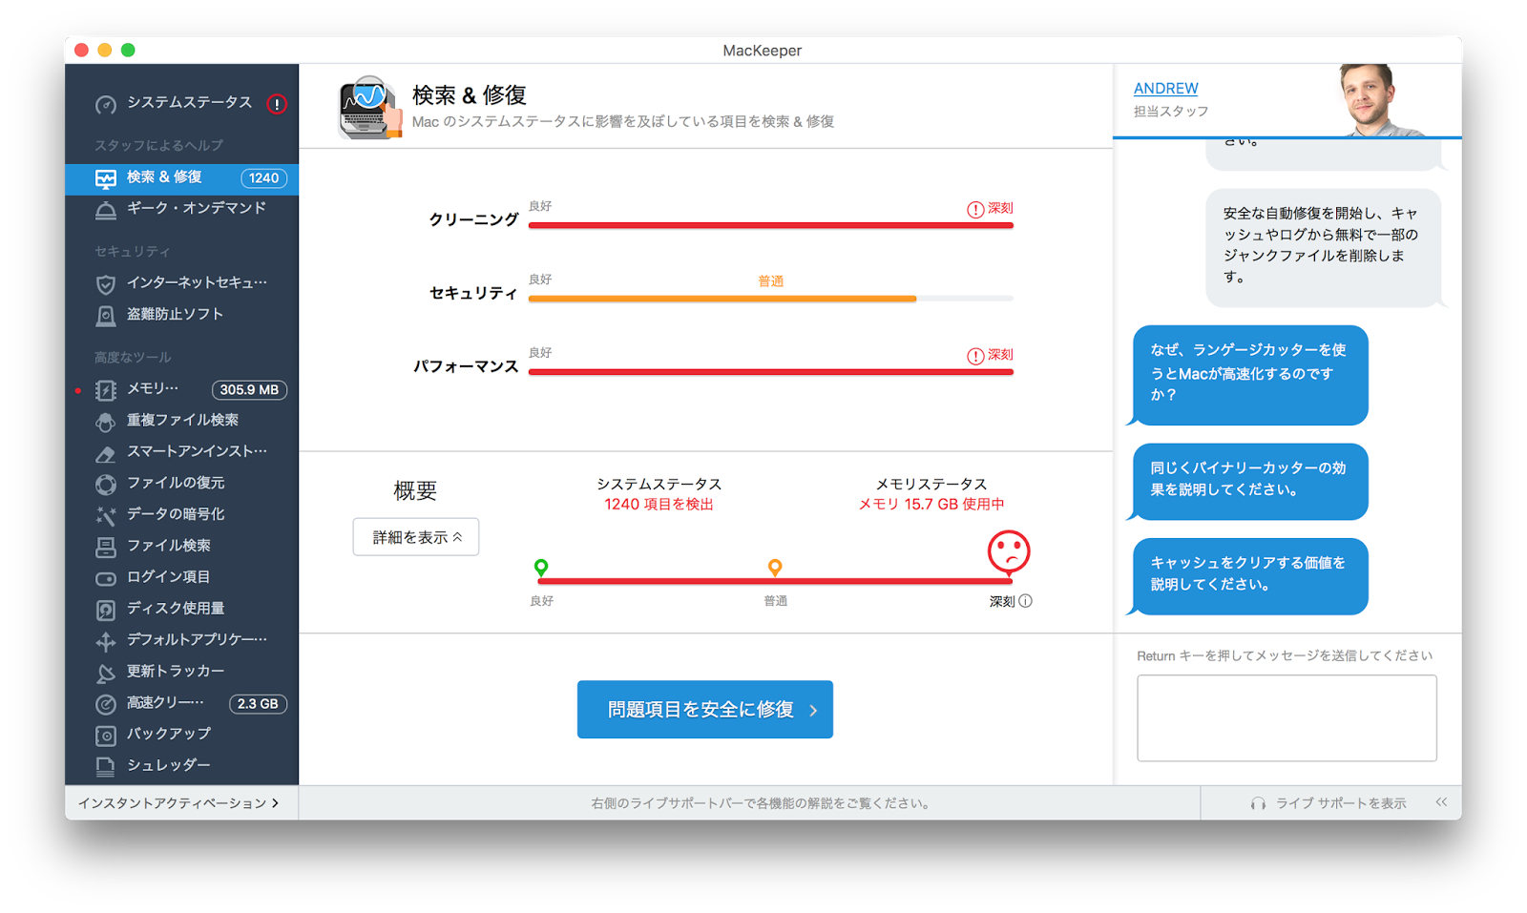Click the クリーニング red status bar

point(770,226)
